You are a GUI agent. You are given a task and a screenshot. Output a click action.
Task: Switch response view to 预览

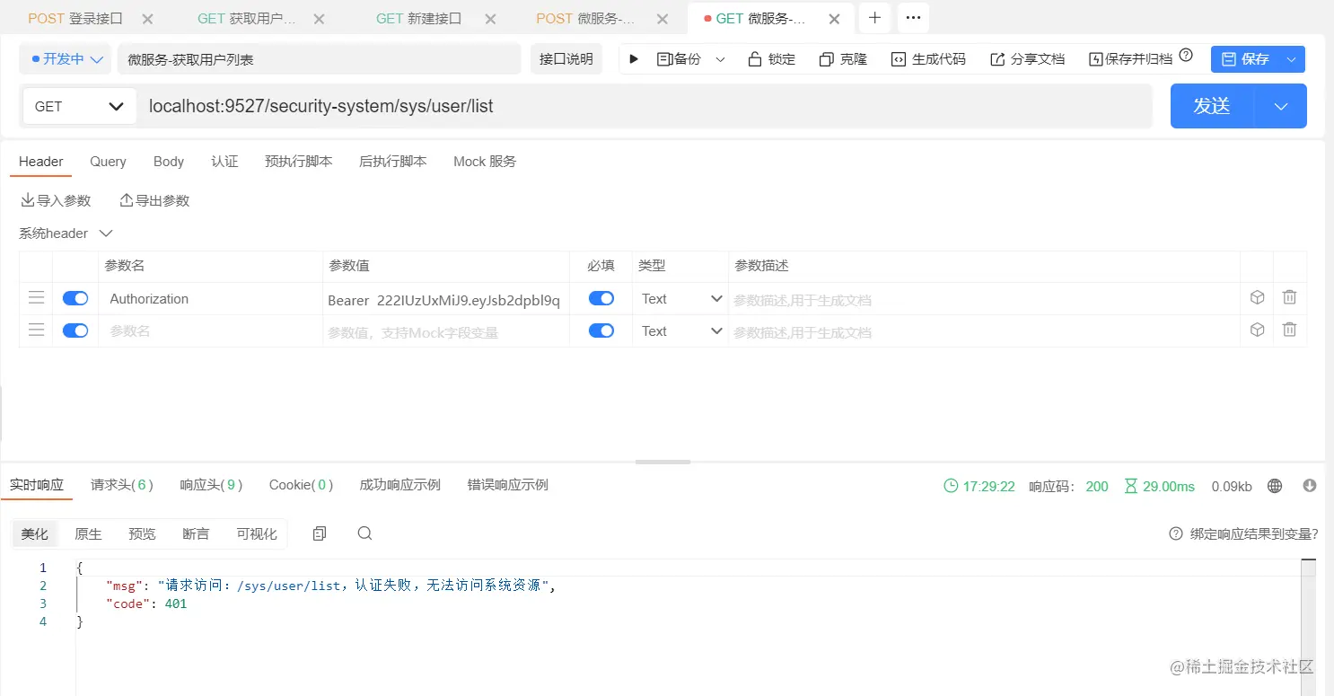click(142, 533)
